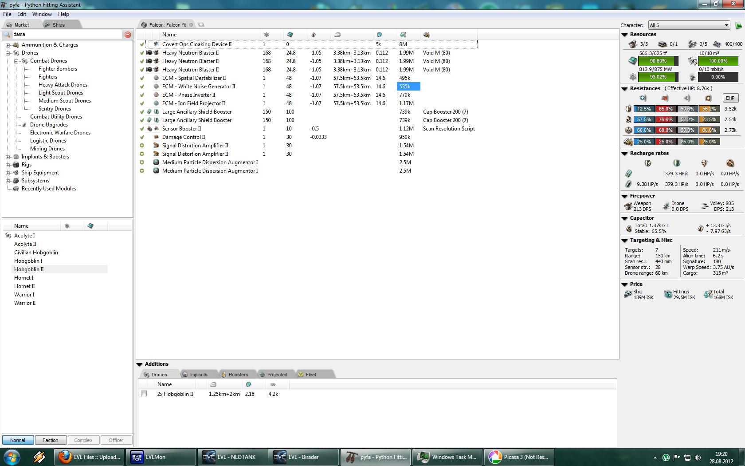Select Medium Scout Drones in market tree
Image resolution: width=745 pixels, height=466 pixels.
coord(65,101)
